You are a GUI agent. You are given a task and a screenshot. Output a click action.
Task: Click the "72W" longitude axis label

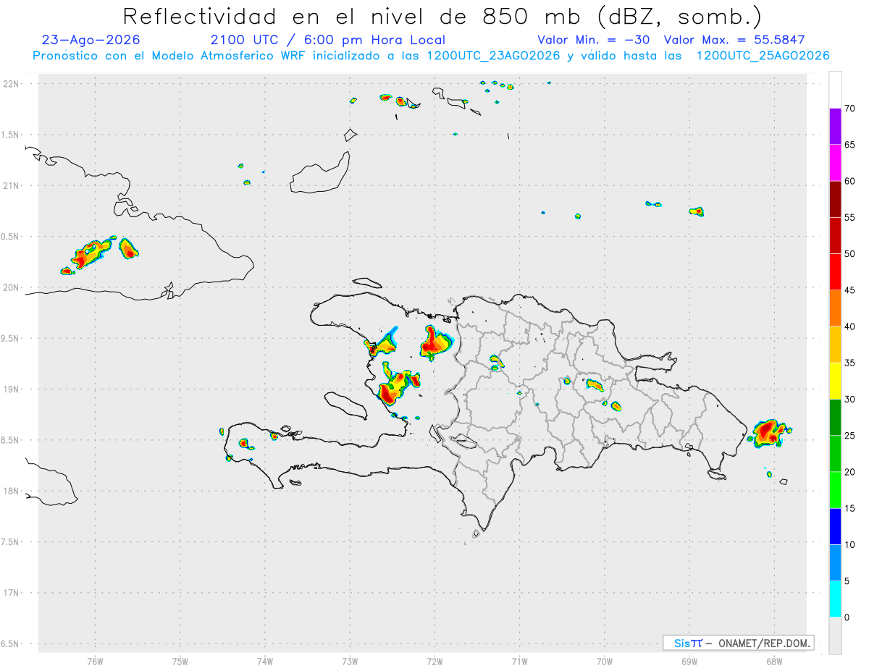point(434,661)
